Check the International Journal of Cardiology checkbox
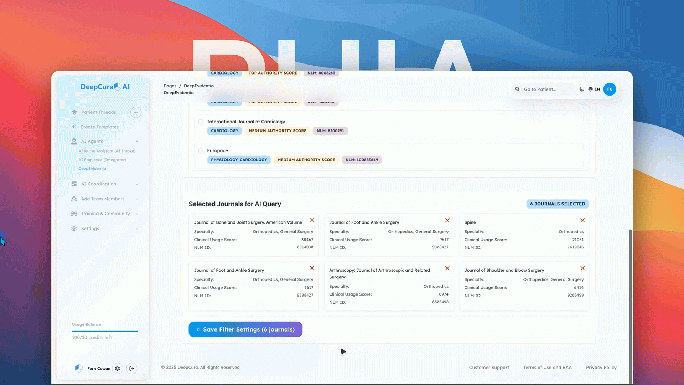This screenshot has width=684, height=385. pyautogui.click(x=201, y=122)
